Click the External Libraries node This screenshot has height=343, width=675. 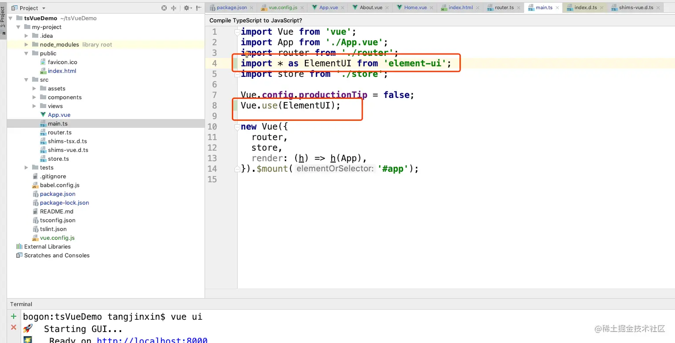(x=48, y=247)
